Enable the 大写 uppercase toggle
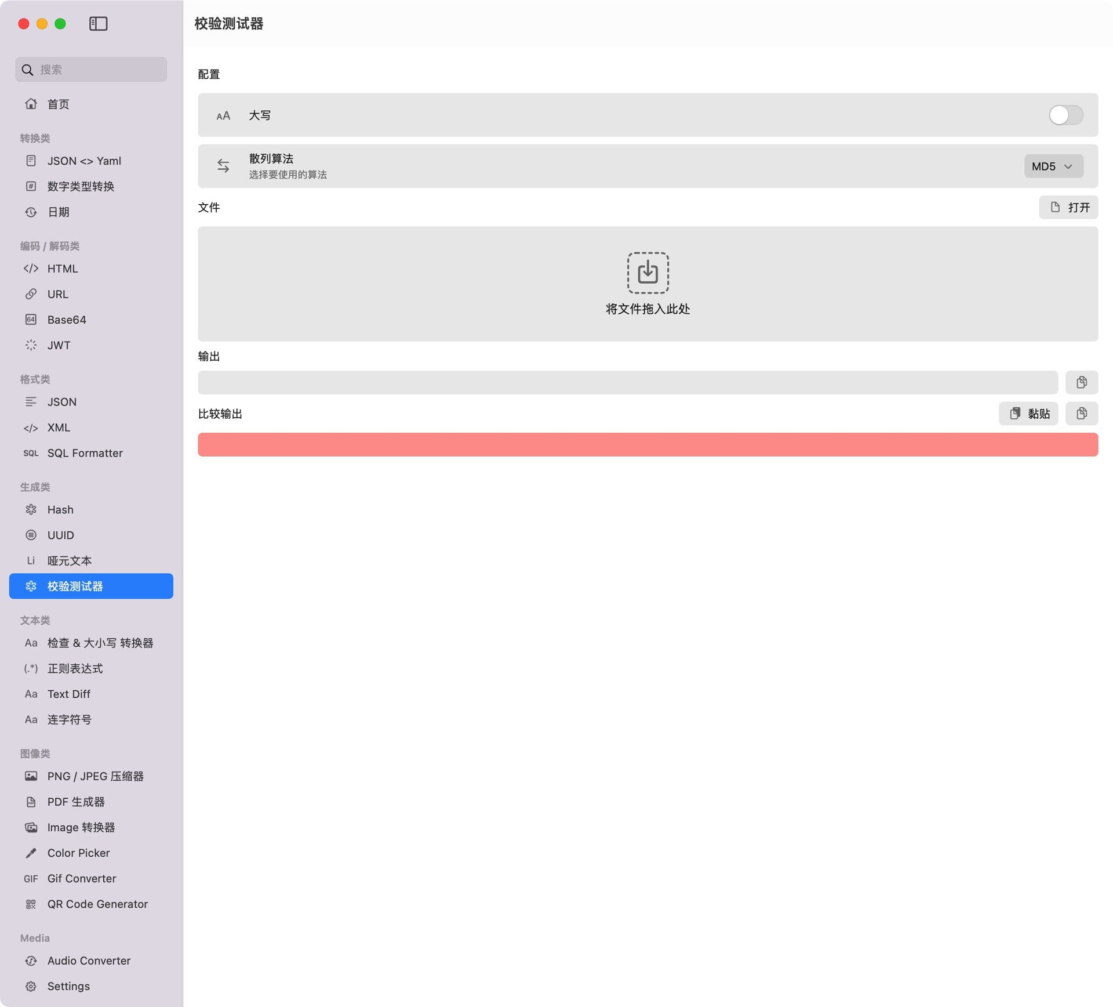 pyautogui.click(x=1065, y=115)
